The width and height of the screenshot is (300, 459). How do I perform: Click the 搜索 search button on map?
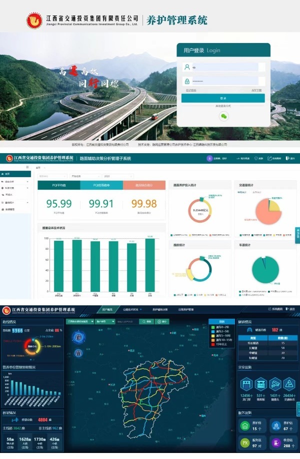coord(147,321)
